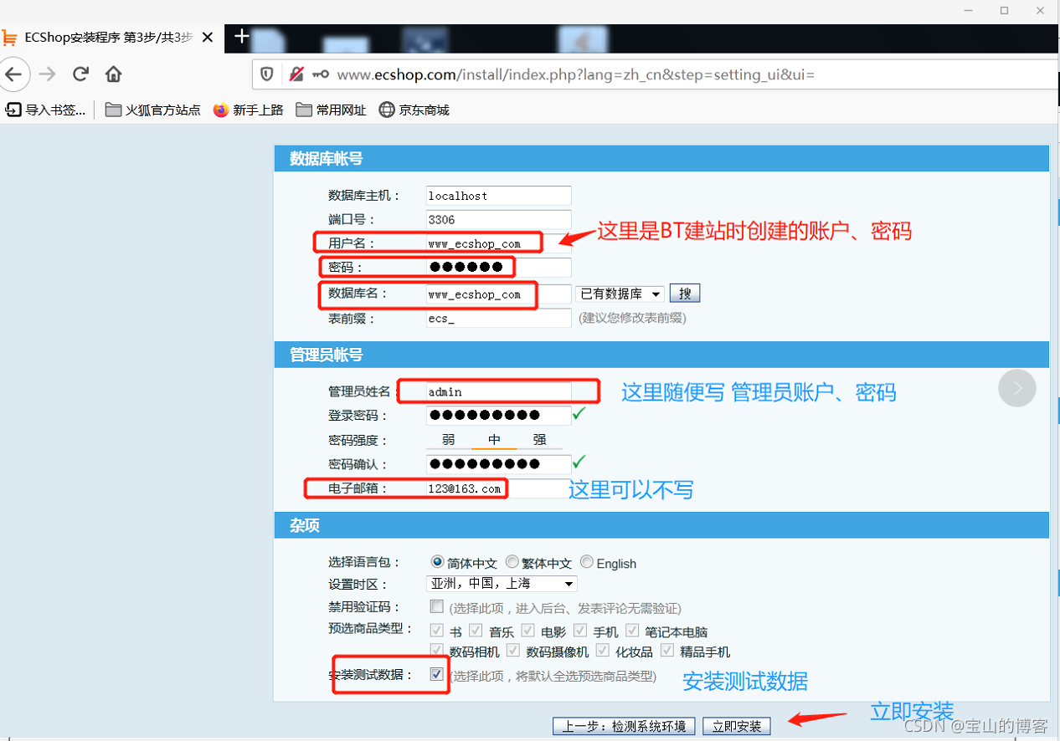Close the ECShop installer tab

(x=208, y=38)
